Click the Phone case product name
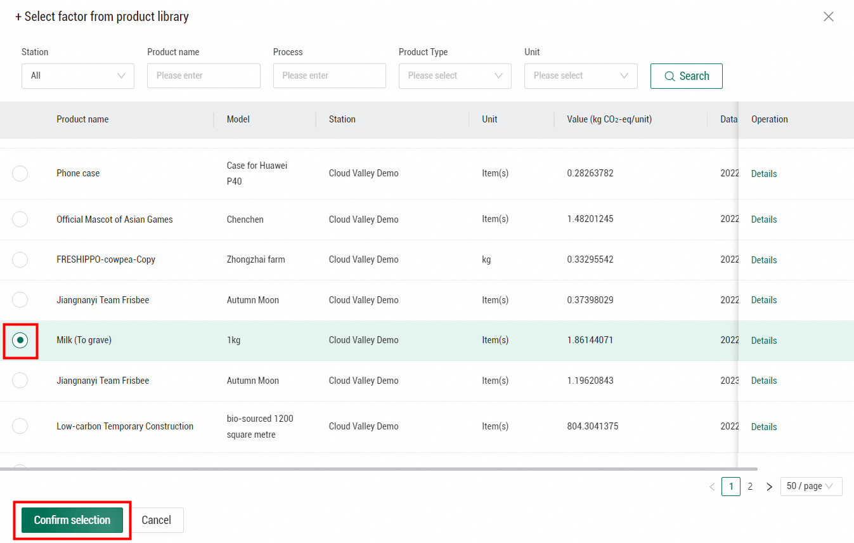The height and width of the screenshot is (543, 854). click(78, 173)
